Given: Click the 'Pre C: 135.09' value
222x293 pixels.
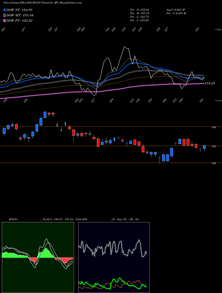Looking at the screenshot, I should [139, 20].
